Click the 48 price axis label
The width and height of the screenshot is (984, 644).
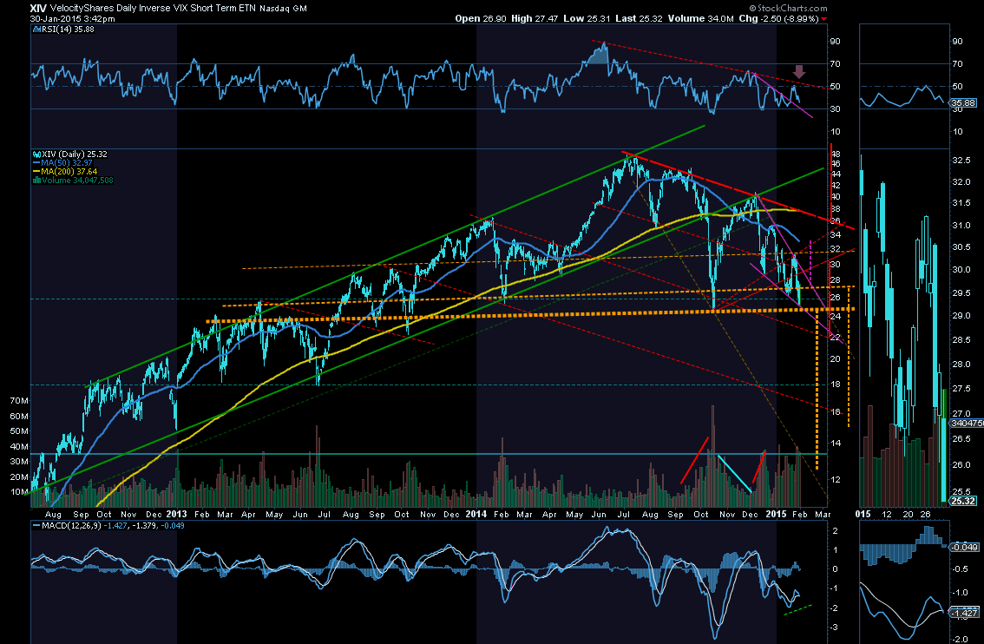click(x=836, y=153)
